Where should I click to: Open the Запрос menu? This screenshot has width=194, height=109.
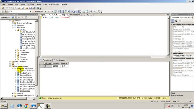[23, 4]
